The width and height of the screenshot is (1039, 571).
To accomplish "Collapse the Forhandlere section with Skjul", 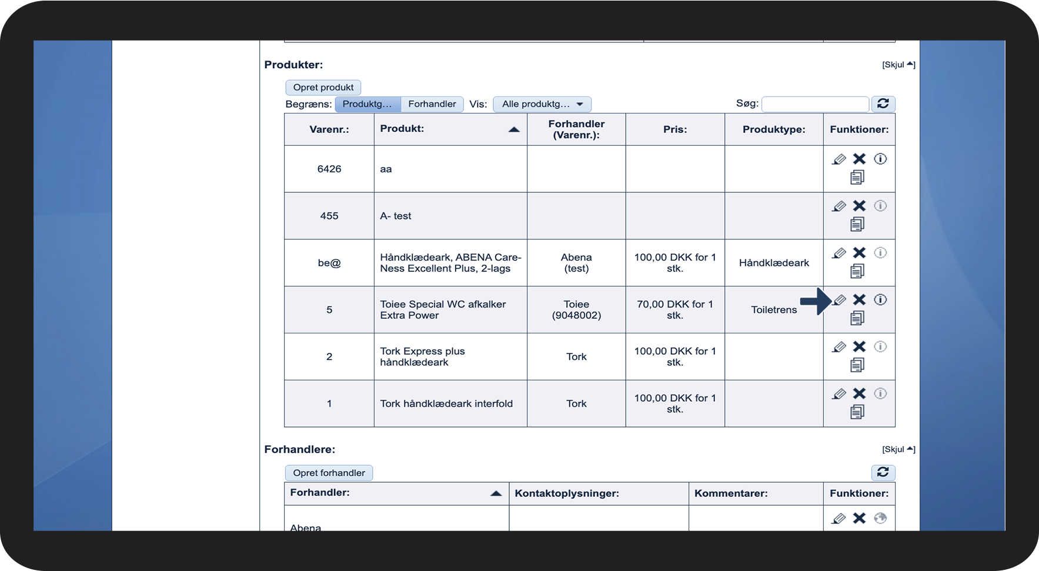I will (898, 449).
